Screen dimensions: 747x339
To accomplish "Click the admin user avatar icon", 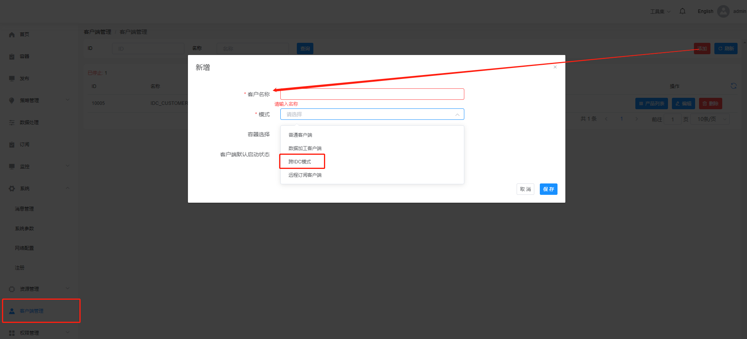I will coord(723,11).
